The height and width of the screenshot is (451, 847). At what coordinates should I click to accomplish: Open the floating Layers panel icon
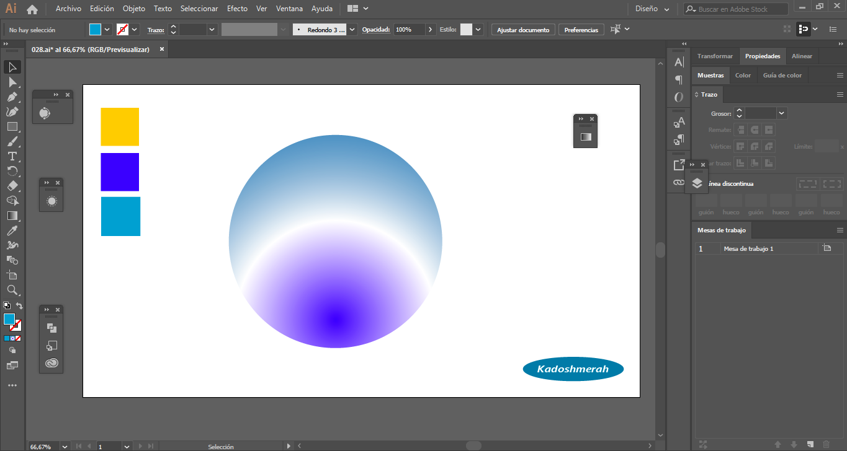click(697, 183)
